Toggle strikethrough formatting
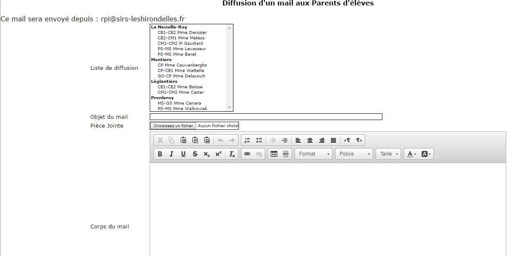Image resolution: width=525 pixels, height=256 pixels. [x=195, y=154]
